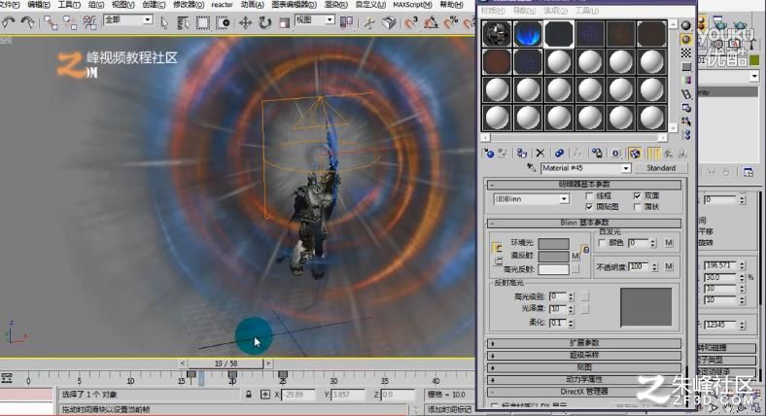This screenshot has height=416, width=766.
Task: Open the reactor menu
Action: click(x=222, y=5)
